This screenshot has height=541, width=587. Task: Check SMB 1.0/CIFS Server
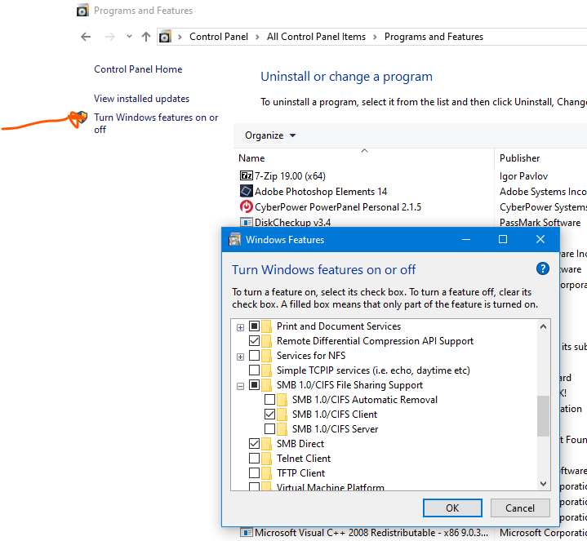pyautogui.click(x=269, y=428)
